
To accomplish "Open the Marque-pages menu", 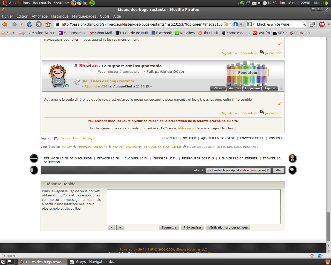I will pyautogui.click(x=84, y=16).
